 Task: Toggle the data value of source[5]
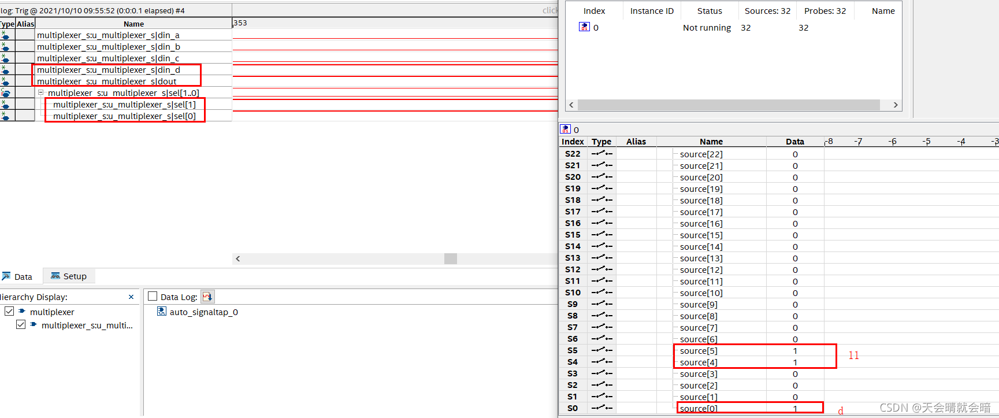coord(795,351)
